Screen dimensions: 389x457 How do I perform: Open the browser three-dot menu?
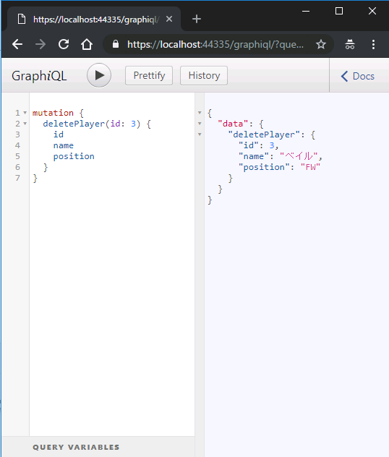click(x=373, y=44)
